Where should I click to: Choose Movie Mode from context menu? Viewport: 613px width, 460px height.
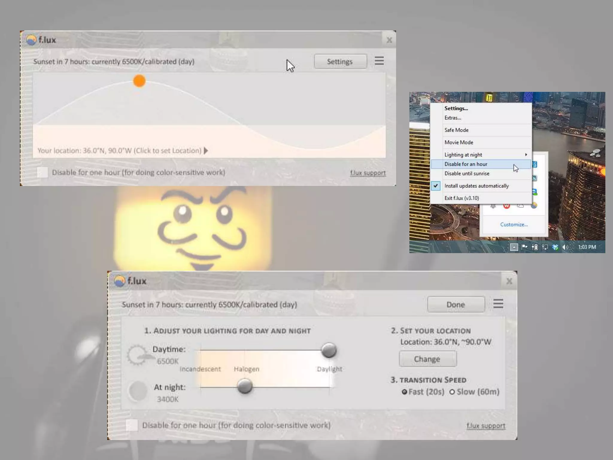coord(459,142)
